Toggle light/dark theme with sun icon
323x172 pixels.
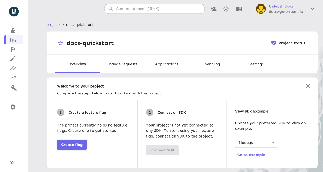pos(226,9)
